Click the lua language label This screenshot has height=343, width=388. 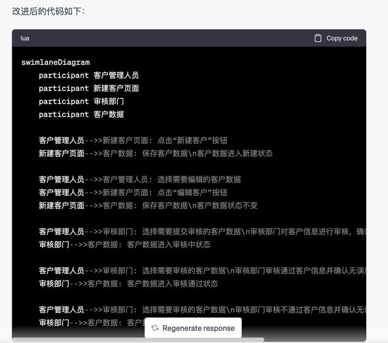click(25, 38)
